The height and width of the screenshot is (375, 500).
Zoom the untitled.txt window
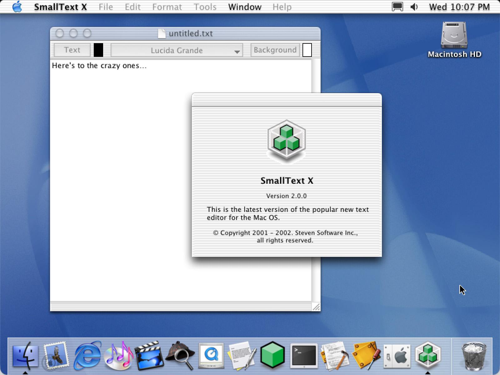(x=87, y=33)
